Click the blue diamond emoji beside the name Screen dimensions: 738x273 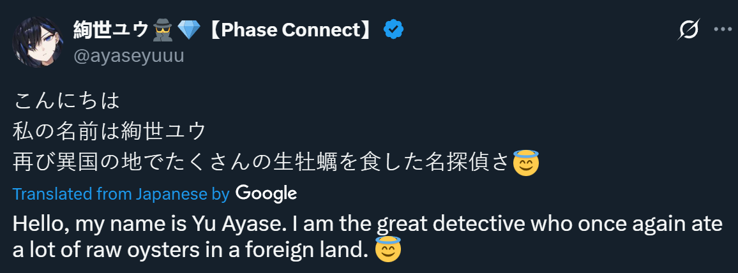click(x=188, y=29)
